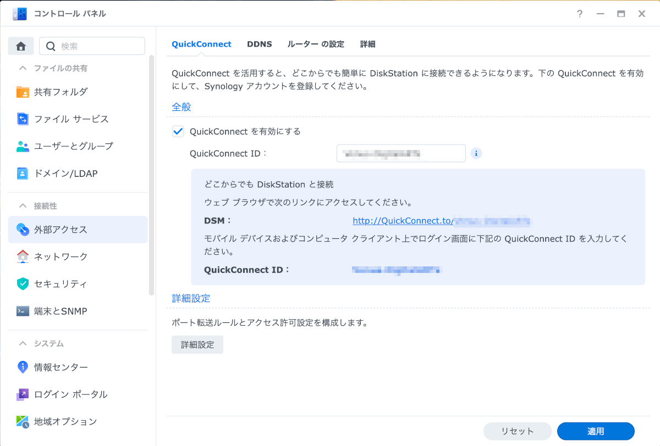Open the http://QuickConnect.to link
Screen dimensions: 660x446
[403, 221]
